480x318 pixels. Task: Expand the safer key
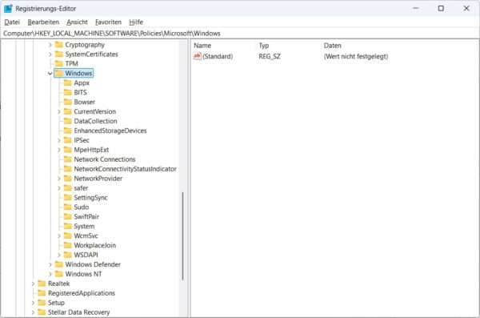click(x=59, y=188)
